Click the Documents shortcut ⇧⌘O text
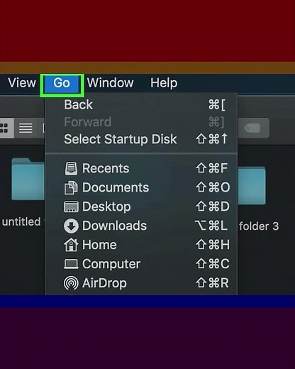 click(213, 187)
